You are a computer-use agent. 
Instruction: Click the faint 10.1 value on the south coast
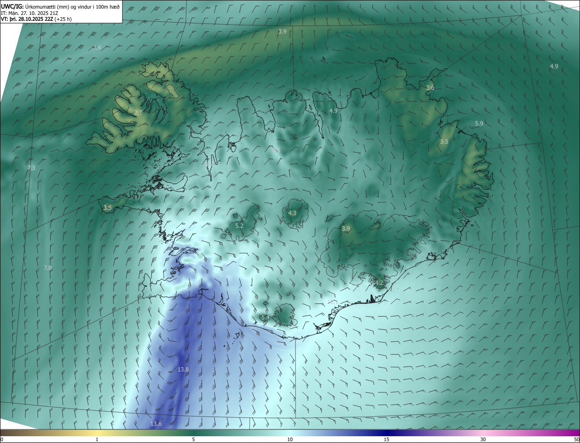[333, 302]
